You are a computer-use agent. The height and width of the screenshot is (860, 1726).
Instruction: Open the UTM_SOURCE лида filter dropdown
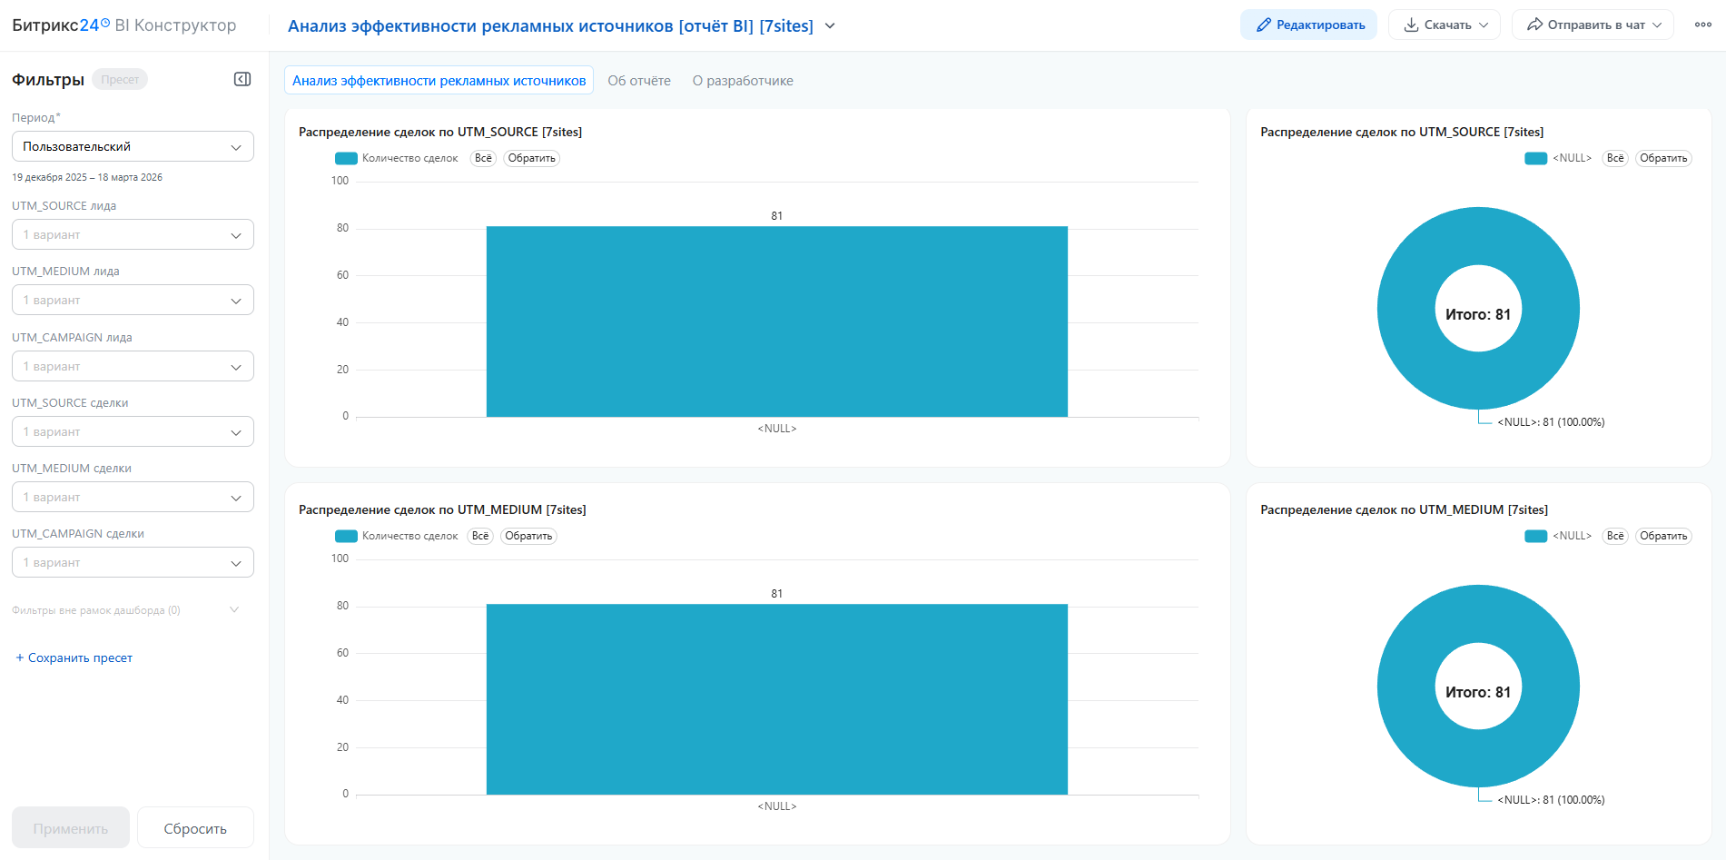coord(133,234)
